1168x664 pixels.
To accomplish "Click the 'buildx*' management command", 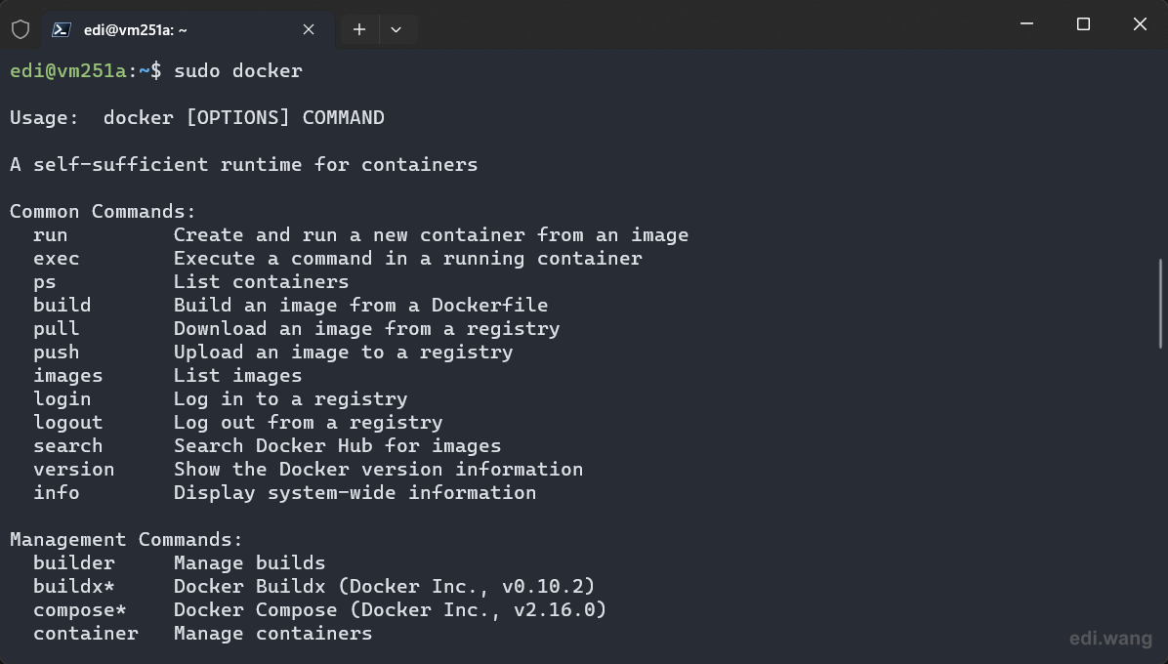I will coord(74,587).
